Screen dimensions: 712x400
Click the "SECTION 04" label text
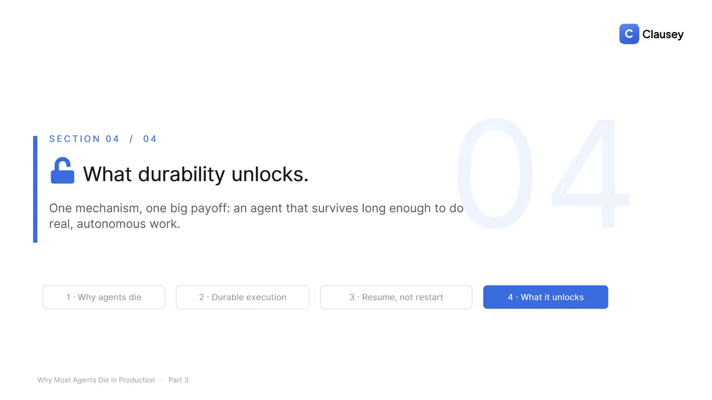click(84, 139)
